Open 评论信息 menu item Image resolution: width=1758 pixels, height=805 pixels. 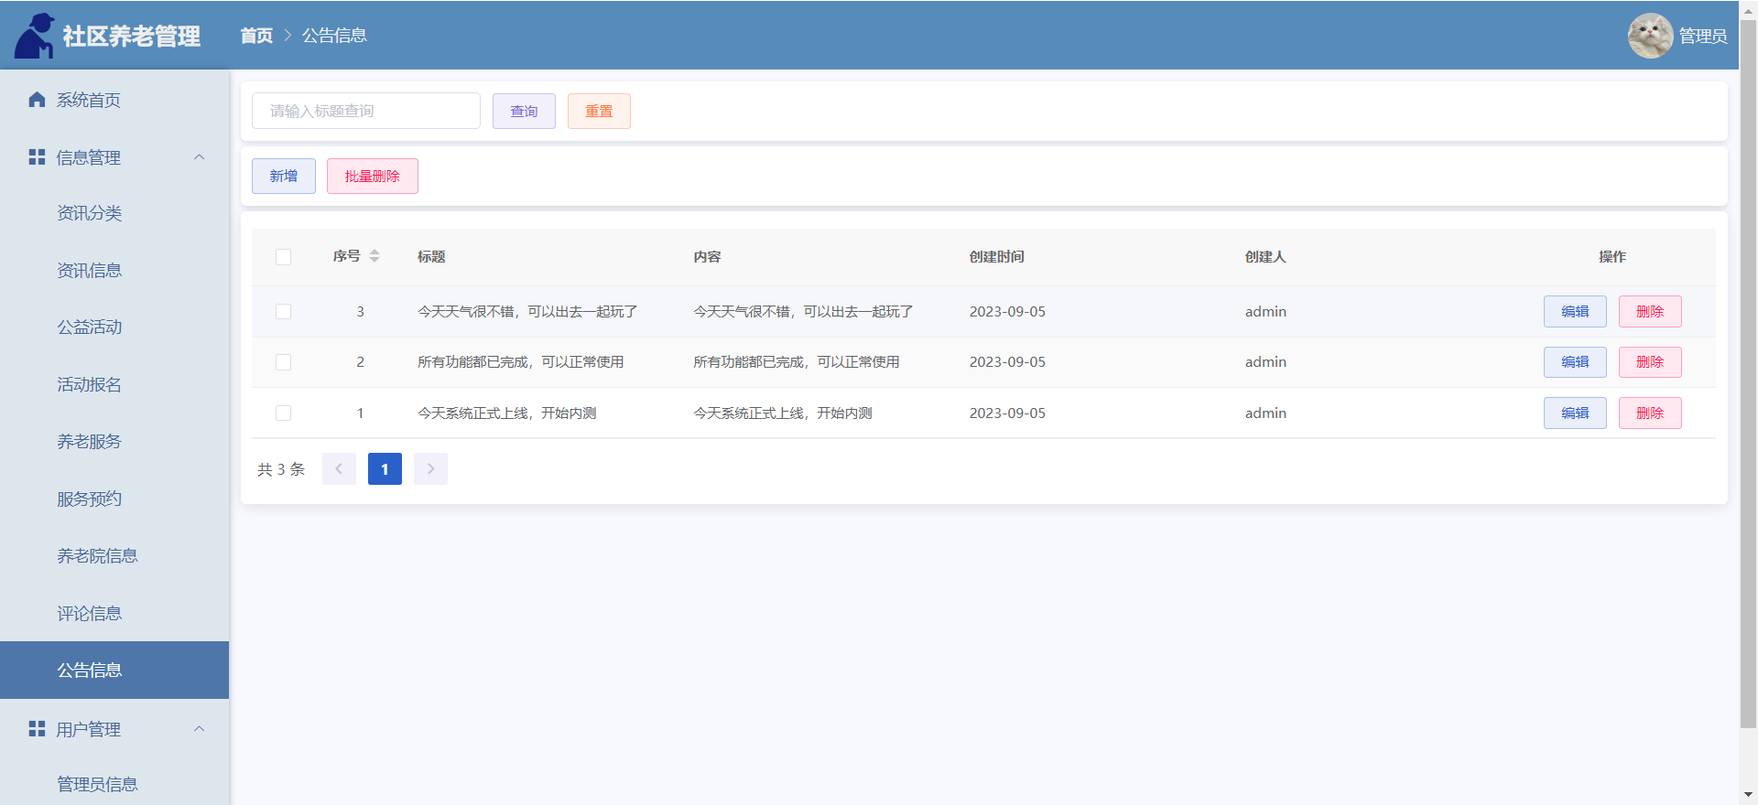click(114, 614)
